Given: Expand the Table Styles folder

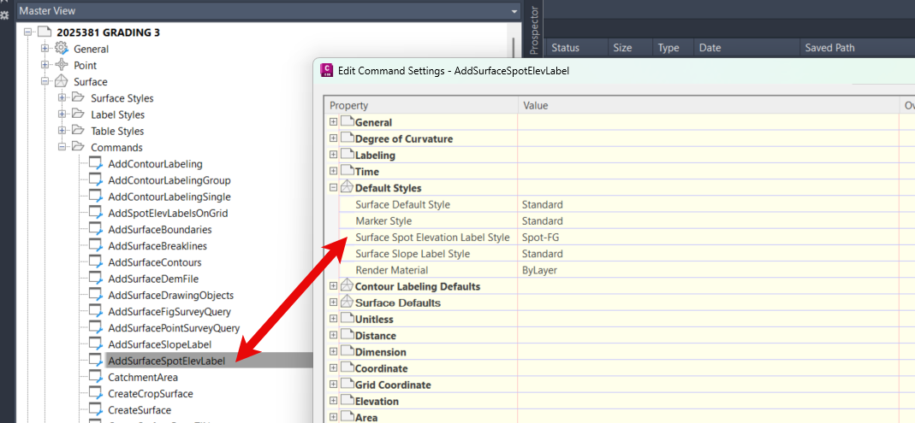Looking at the screenshot, I should [x=62, y=131].
